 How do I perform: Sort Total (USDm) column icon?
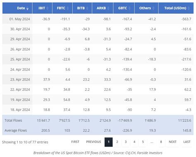click(x=189, y=8)
